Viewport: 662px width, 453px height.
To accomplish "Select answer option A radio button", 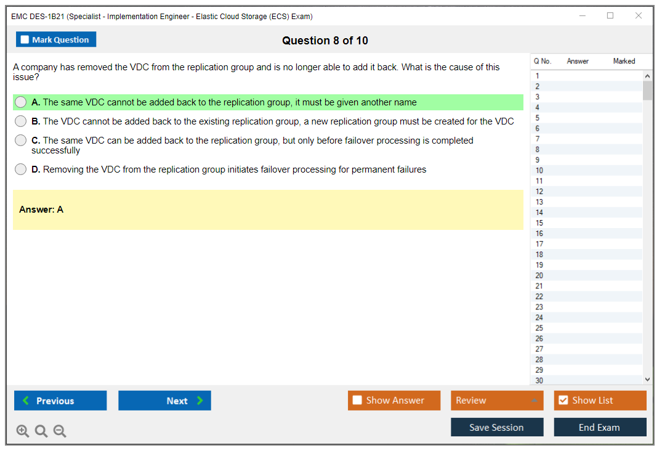I will tap(21, 102).
